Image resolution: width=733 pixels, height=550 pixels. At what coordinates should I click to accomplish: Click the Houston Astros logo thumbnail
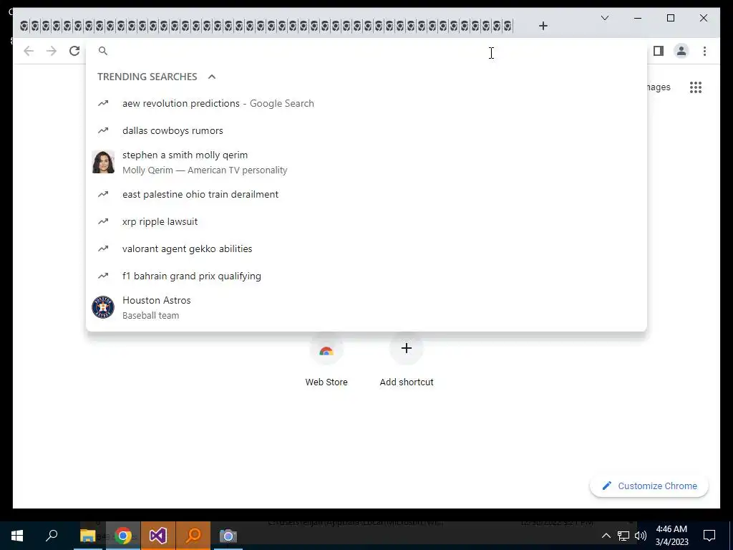tap(103, 307)
